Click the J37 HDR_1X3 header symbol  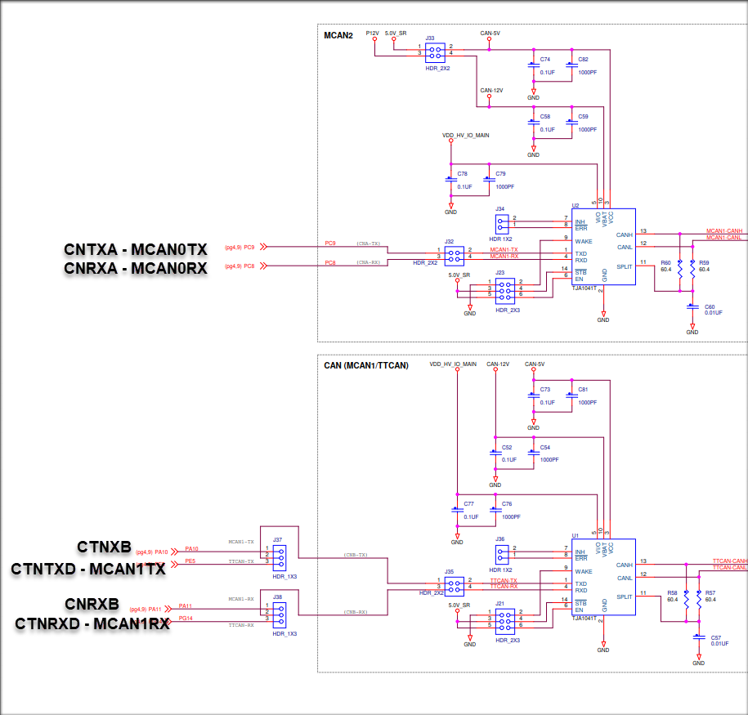click(x=280, y=557)
